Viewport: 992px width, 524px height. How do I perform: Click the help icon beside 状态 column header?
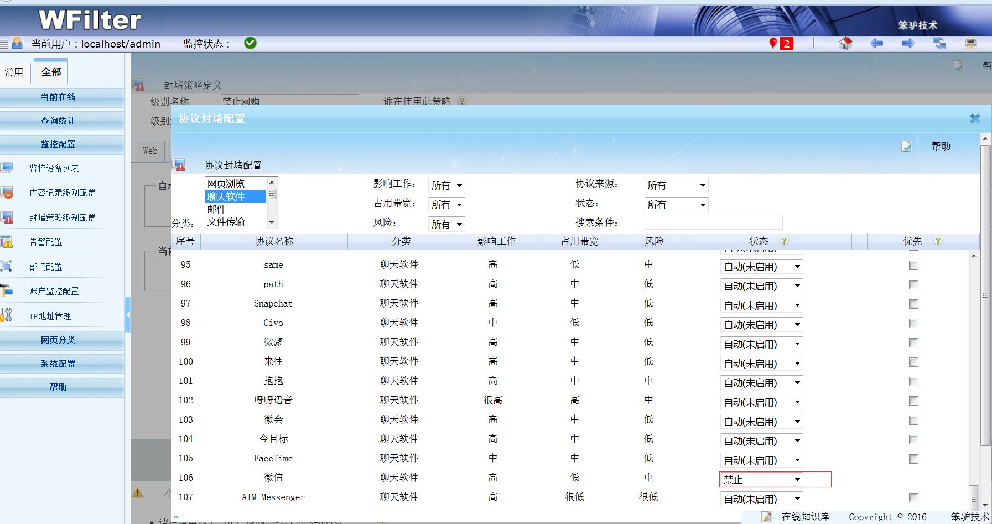784,241
